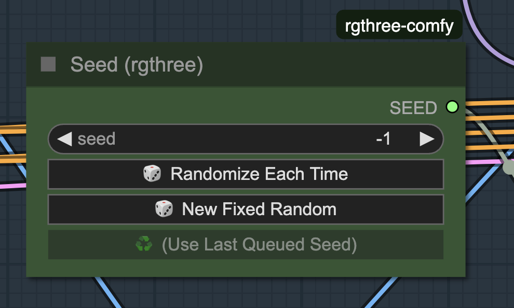Click the dice icon on New Fixed Random
Screen dimensions: 514x308
pos(164,209)
